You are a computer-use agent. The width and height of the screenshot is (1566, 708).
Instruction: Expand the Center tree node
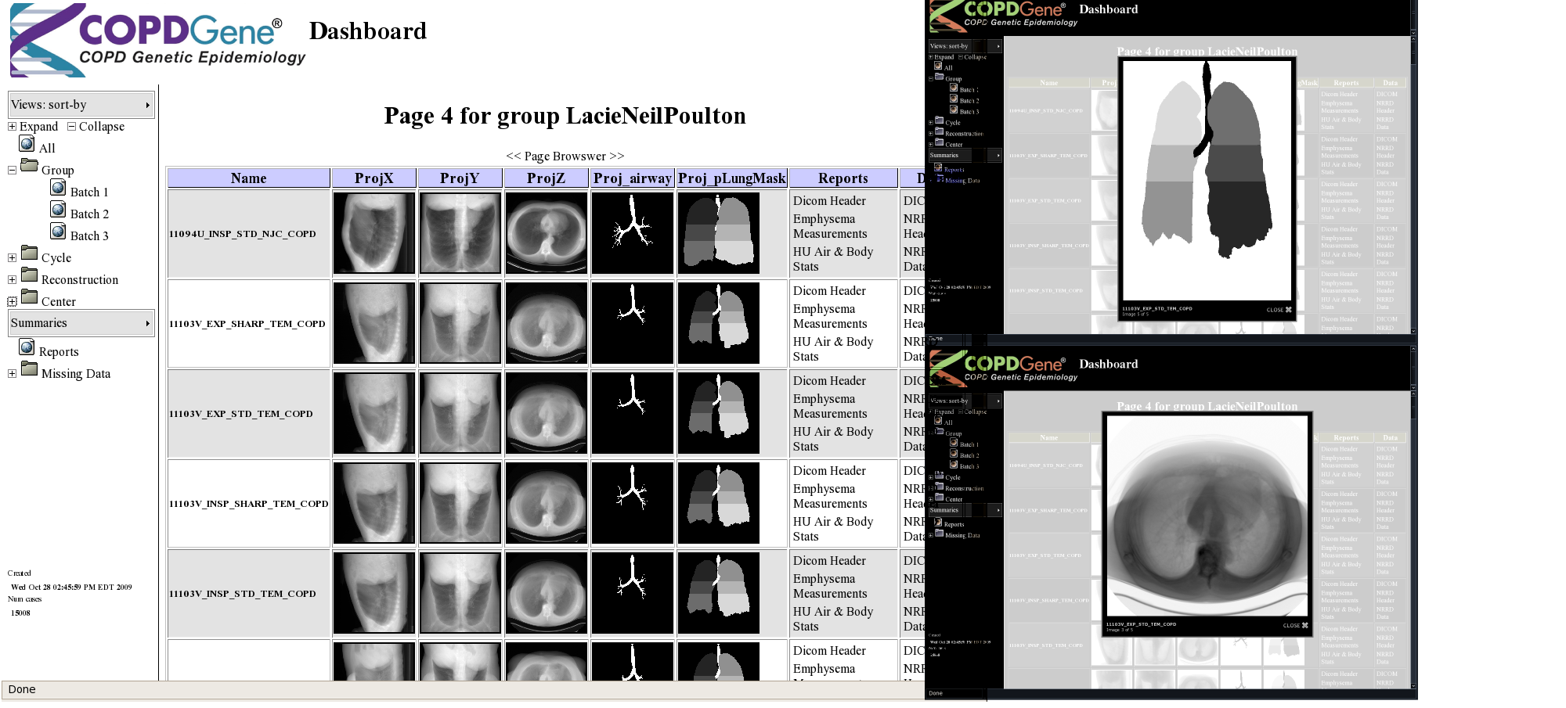12,301
